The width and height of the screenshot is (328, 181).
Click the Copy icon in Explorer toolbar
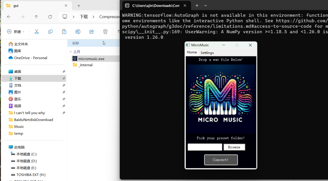[50, 32]
